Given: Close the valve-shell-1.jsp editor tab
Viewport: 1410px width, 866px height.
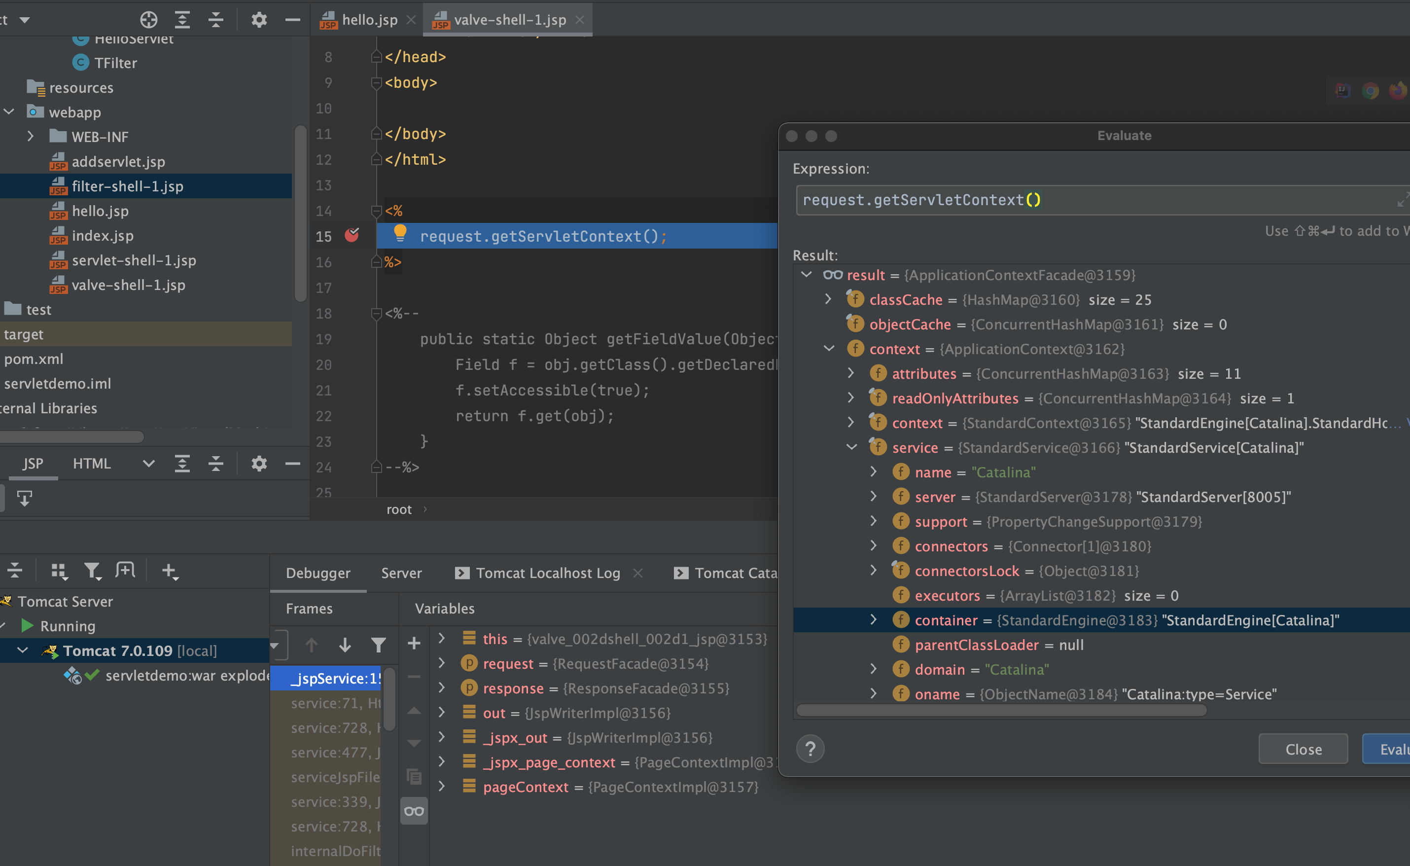Looking at the screenshot, I should 580,20.
